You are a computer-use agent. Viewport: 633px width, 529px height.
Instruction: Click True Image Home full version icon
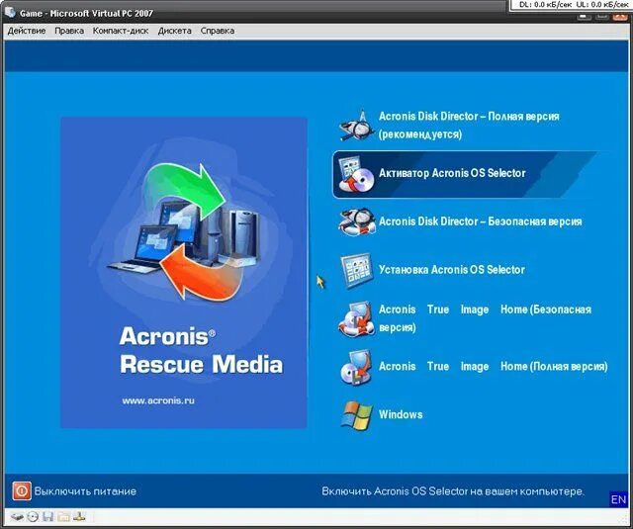(x=356, y=367)
